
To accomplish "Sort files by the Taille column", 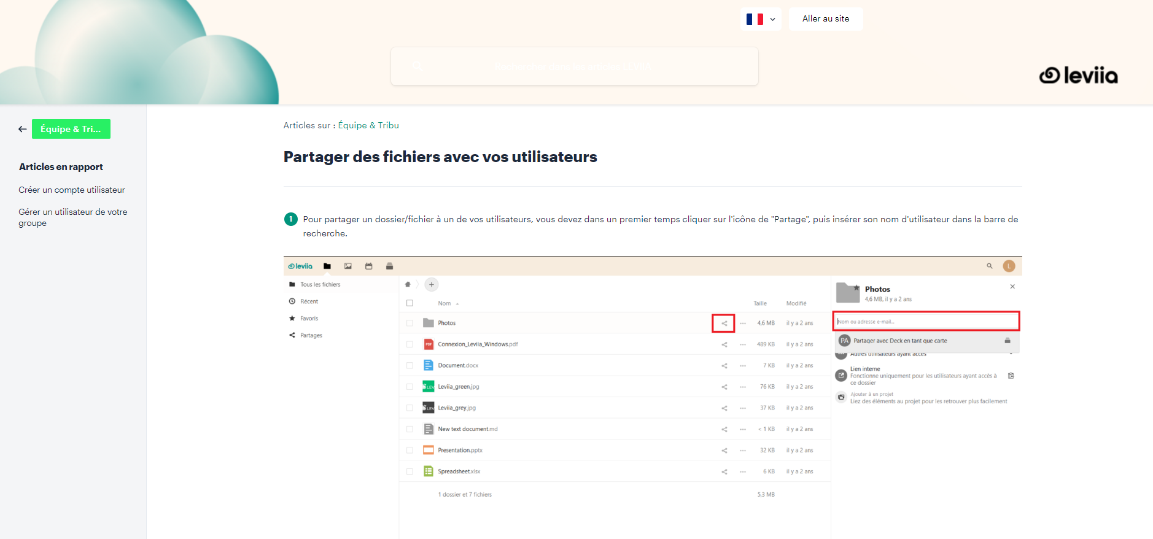I will (760, 303).
